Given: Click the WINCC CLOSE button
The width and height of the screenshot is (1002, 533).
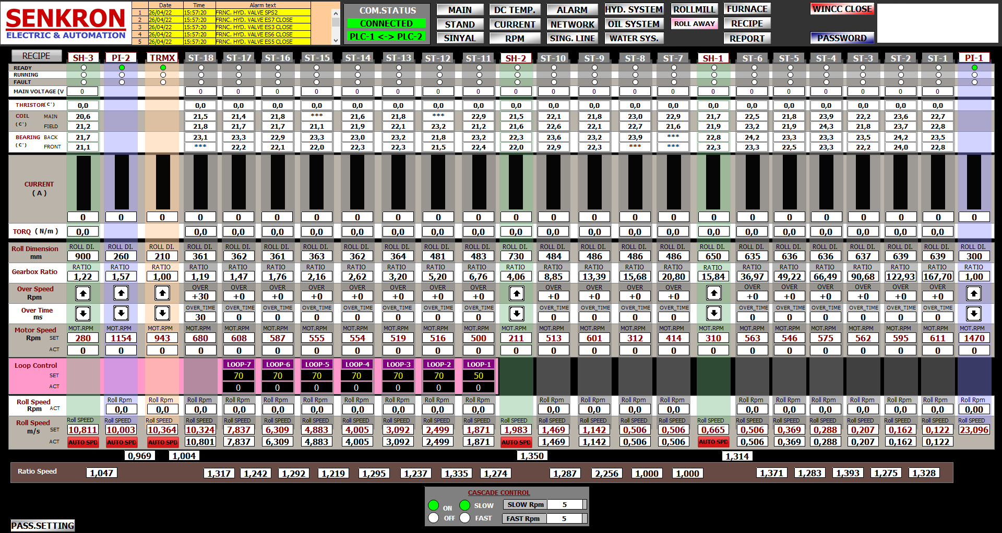Looking at the screenshot, I should (842, 9).
